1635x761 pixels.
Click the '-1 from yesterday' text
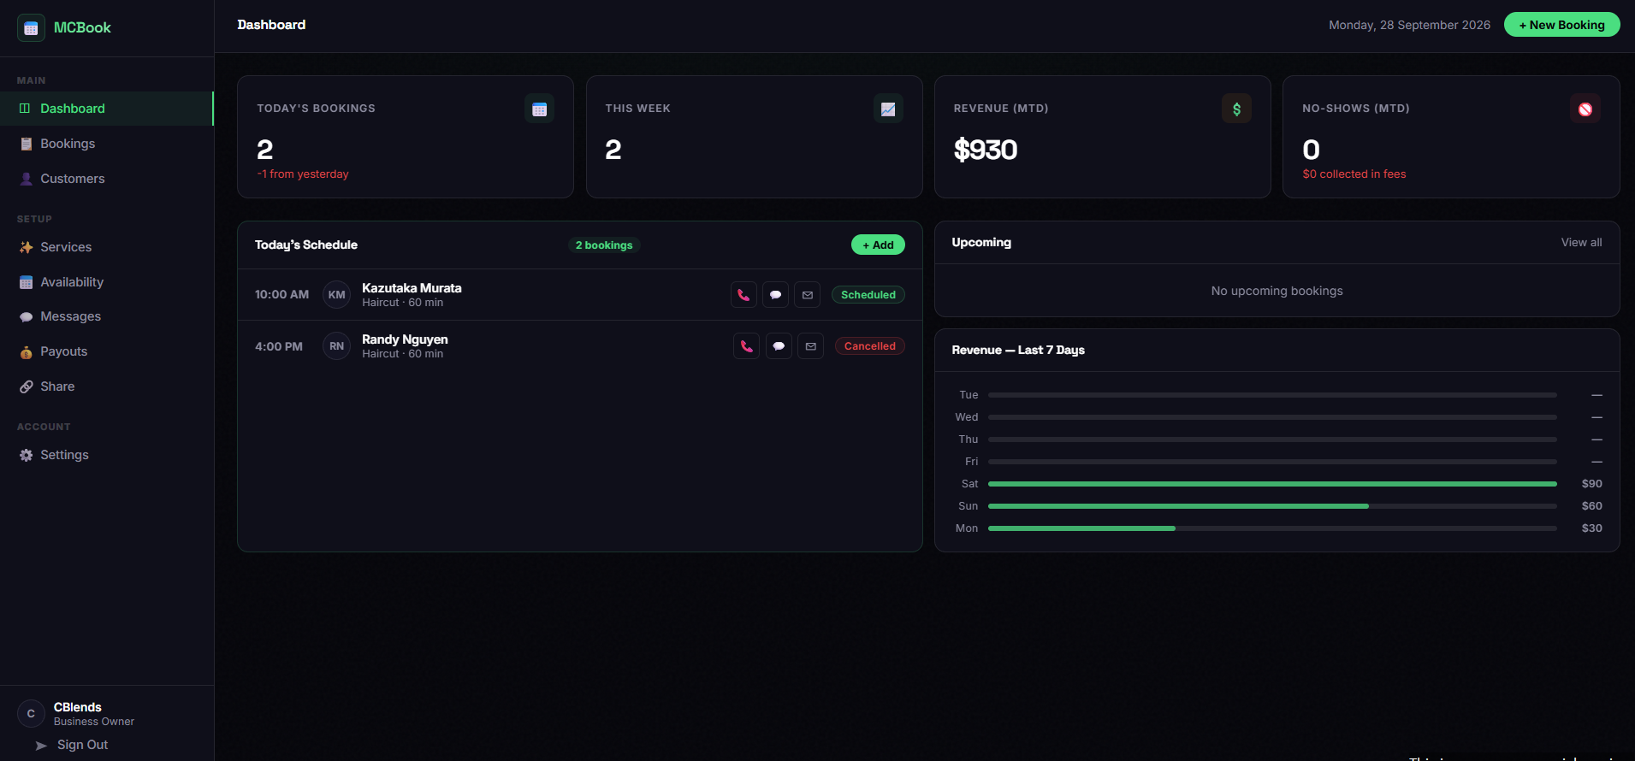(x=303, y=174)
